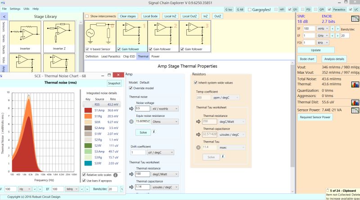Open the SNR/ENOB chart icon

click(355, 18)
